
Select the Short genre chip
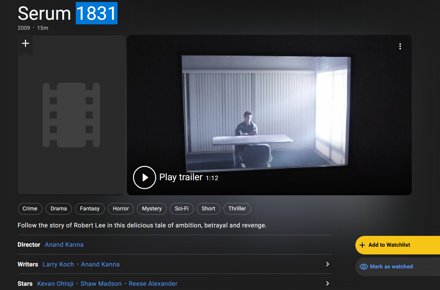click(208, 208)
